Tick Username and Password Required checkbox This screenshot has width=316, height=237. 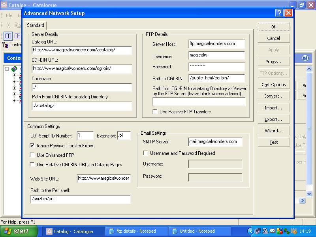145,153
